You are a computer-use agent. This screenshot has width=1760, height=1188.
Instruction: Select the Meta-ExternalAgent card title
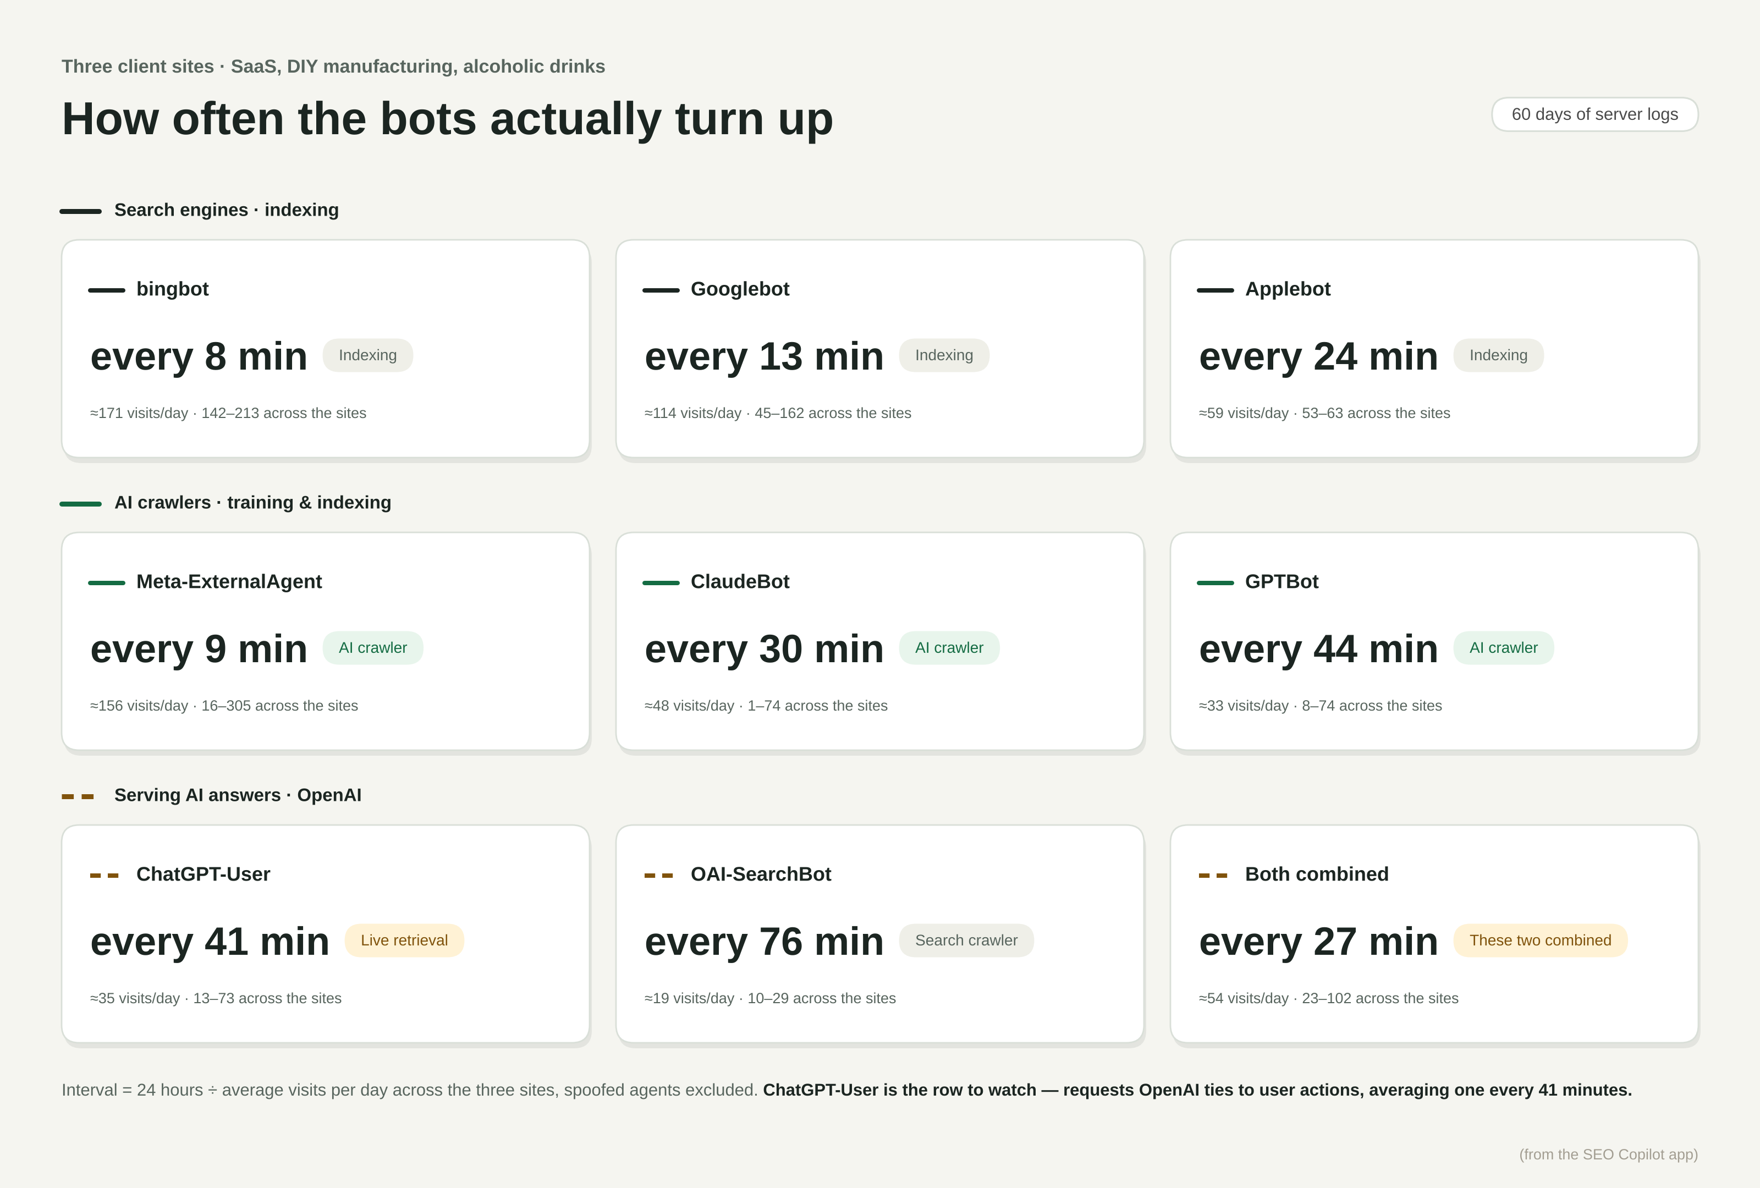point(229,581)
